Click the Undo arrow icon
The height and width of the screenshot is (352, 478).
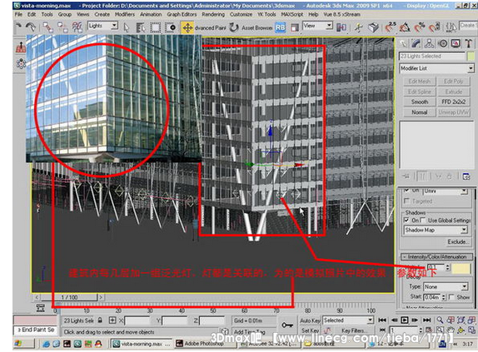click(18, 27)
